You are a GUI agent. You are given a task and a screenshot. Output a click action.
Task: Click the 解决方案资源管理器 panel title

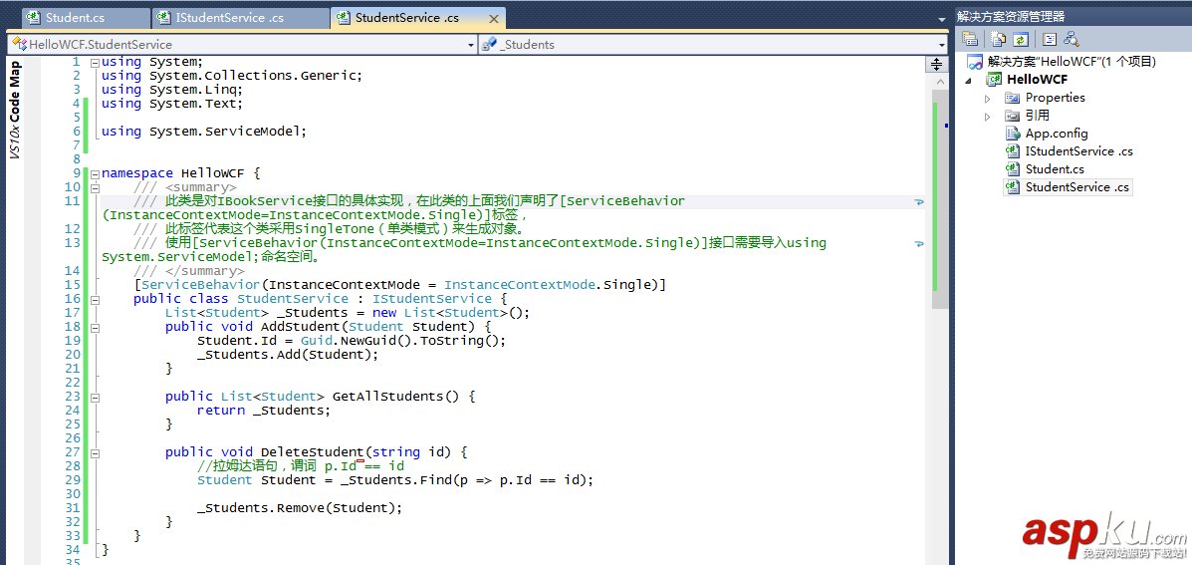(1011, 17)
